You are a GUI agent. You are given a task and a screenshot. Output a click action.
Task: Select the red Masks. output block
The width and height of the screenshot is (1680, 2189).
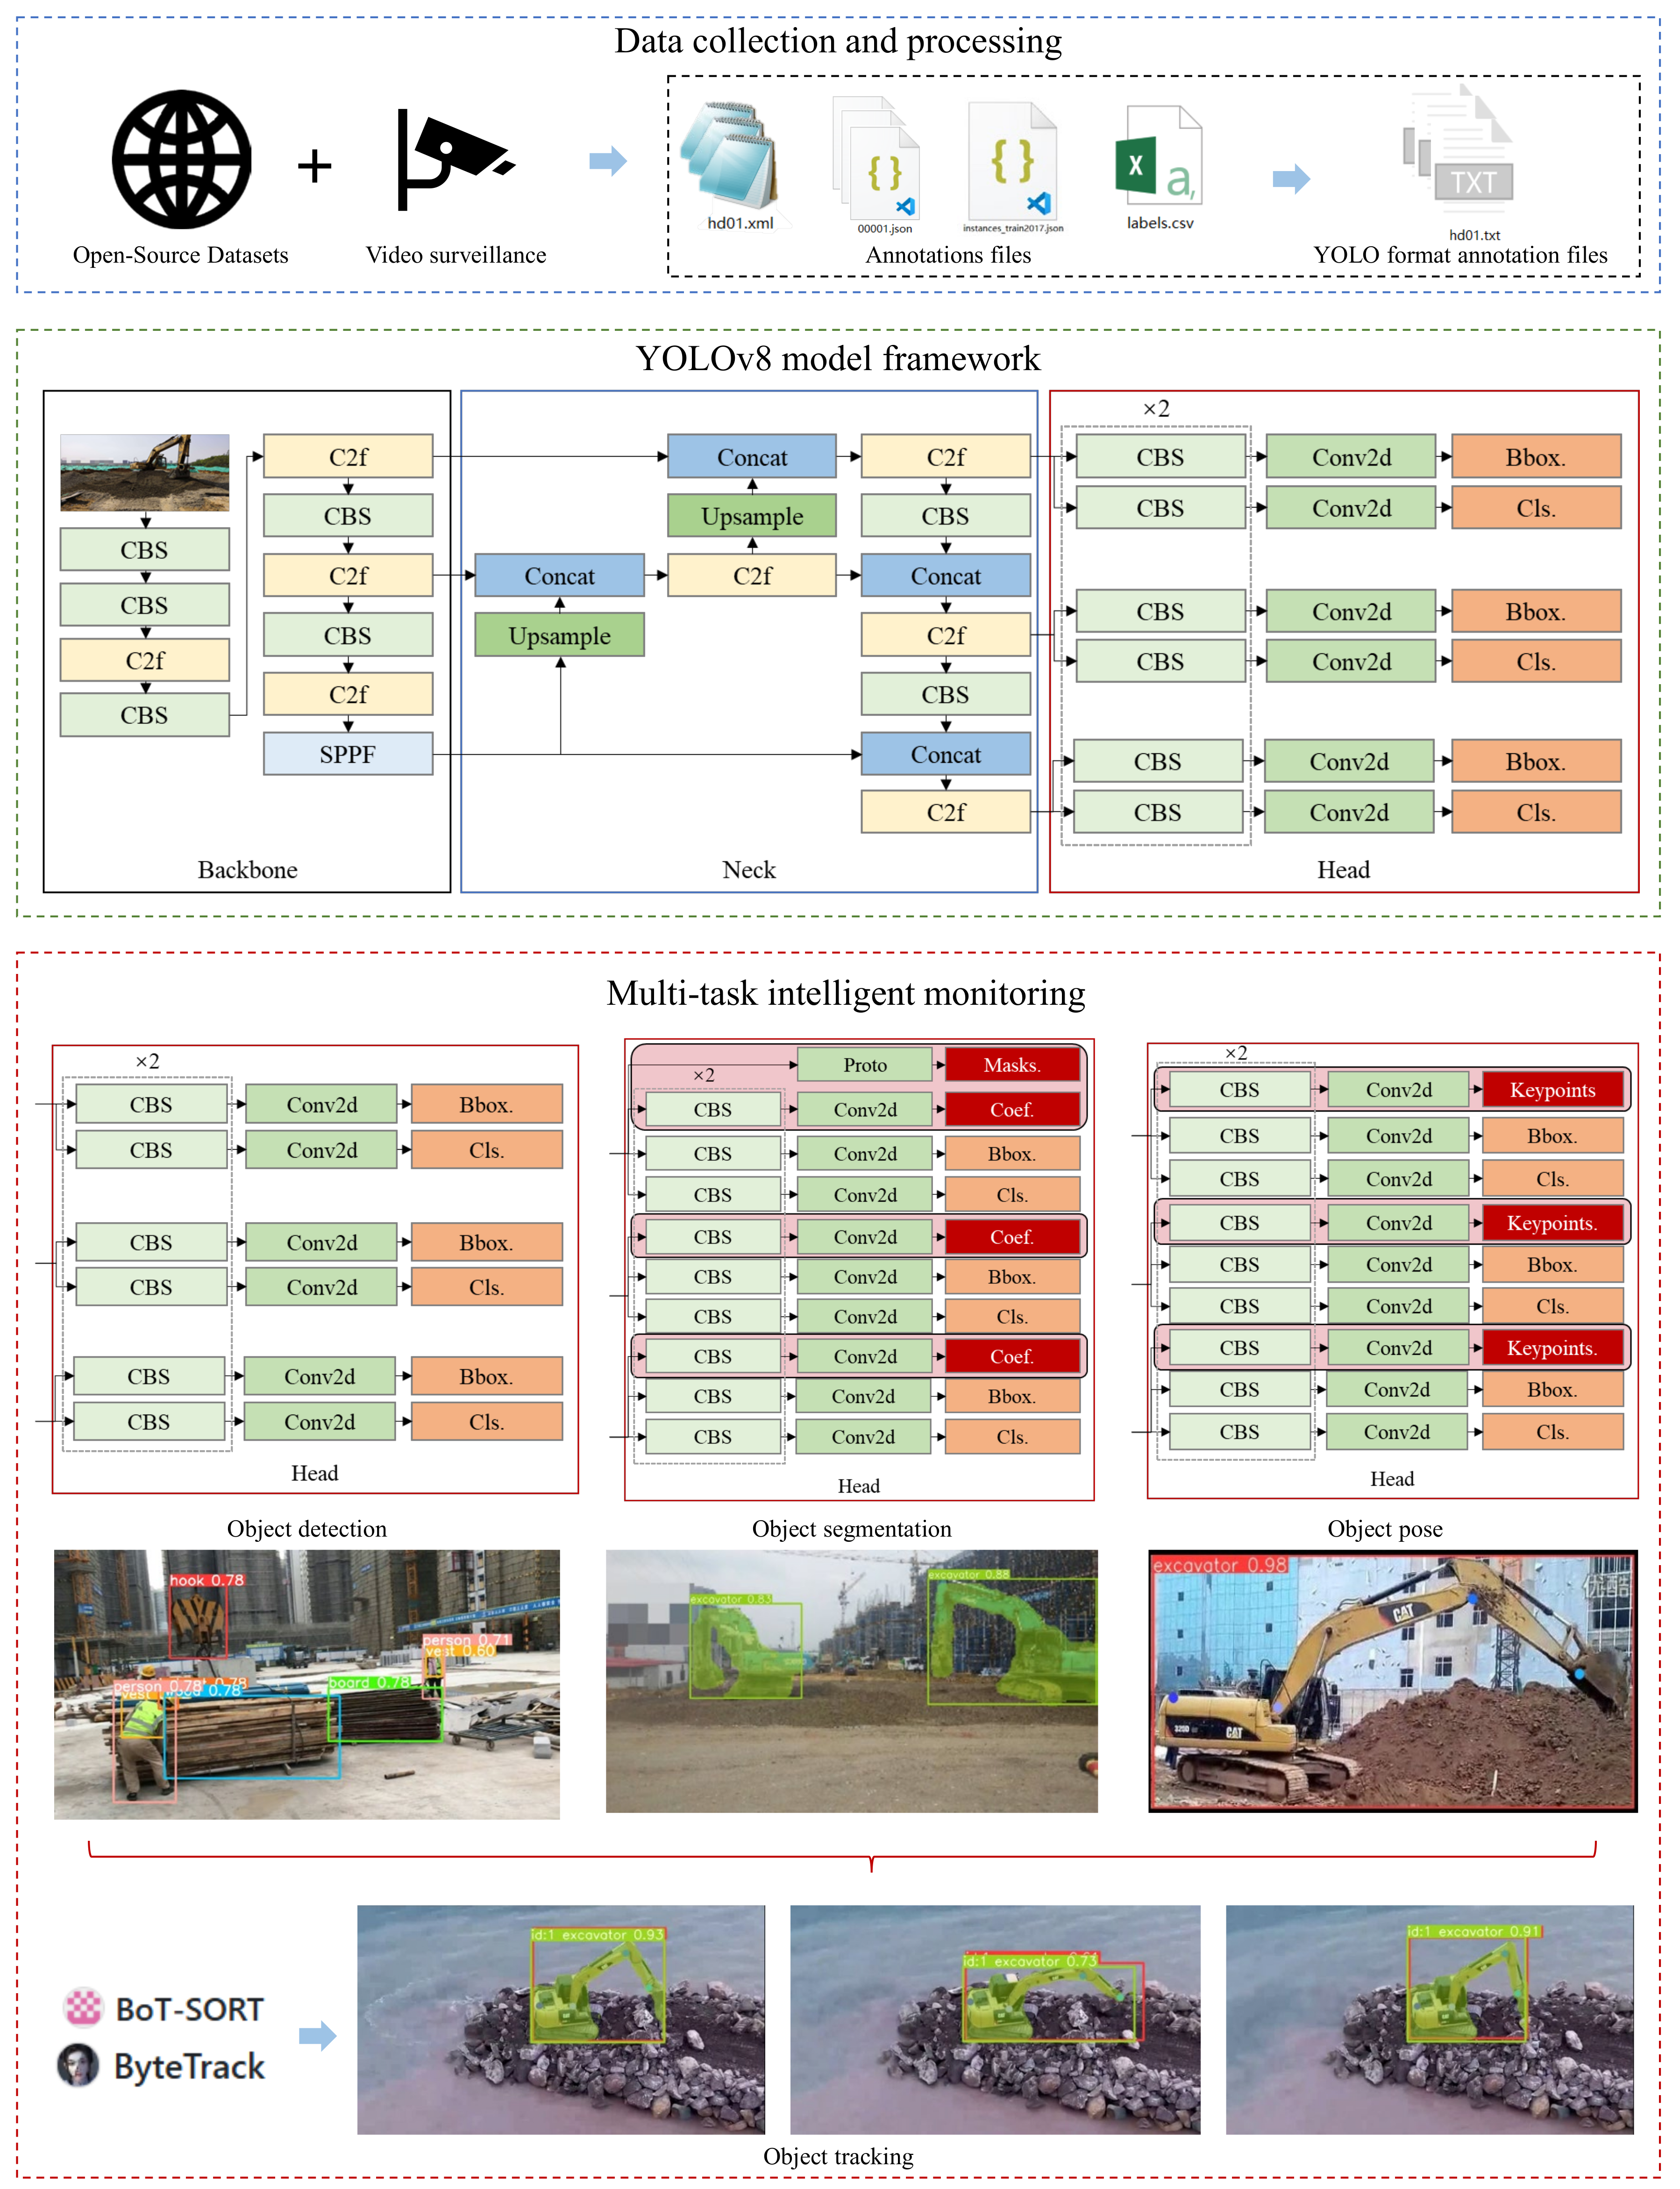click(1012, 1065)
